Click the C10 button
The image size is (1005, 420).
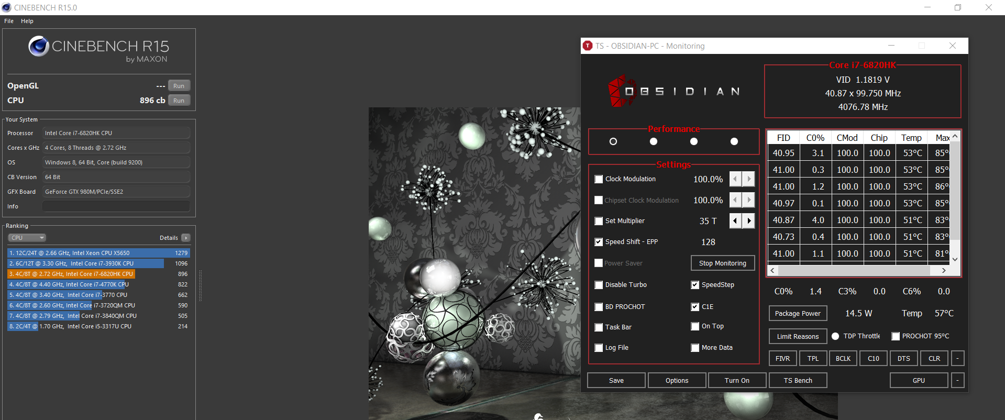click(874, 358)
